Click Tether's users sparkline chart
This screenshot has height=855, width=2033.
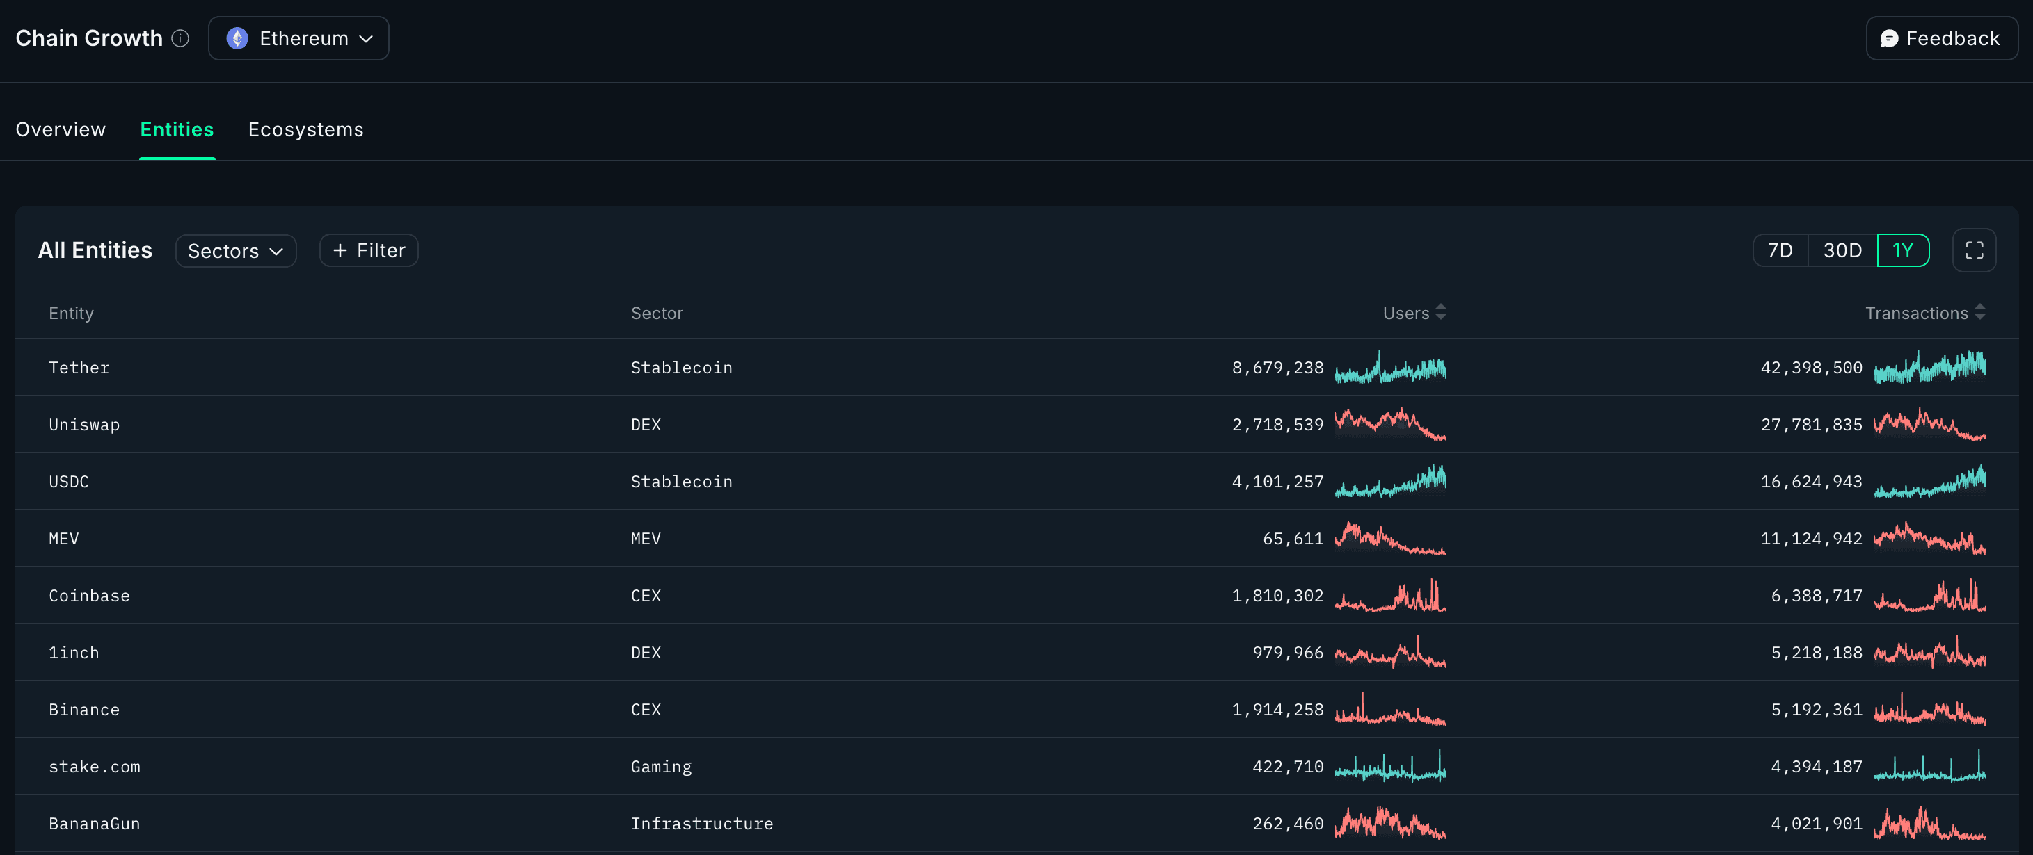click(x=1390, y=368)
